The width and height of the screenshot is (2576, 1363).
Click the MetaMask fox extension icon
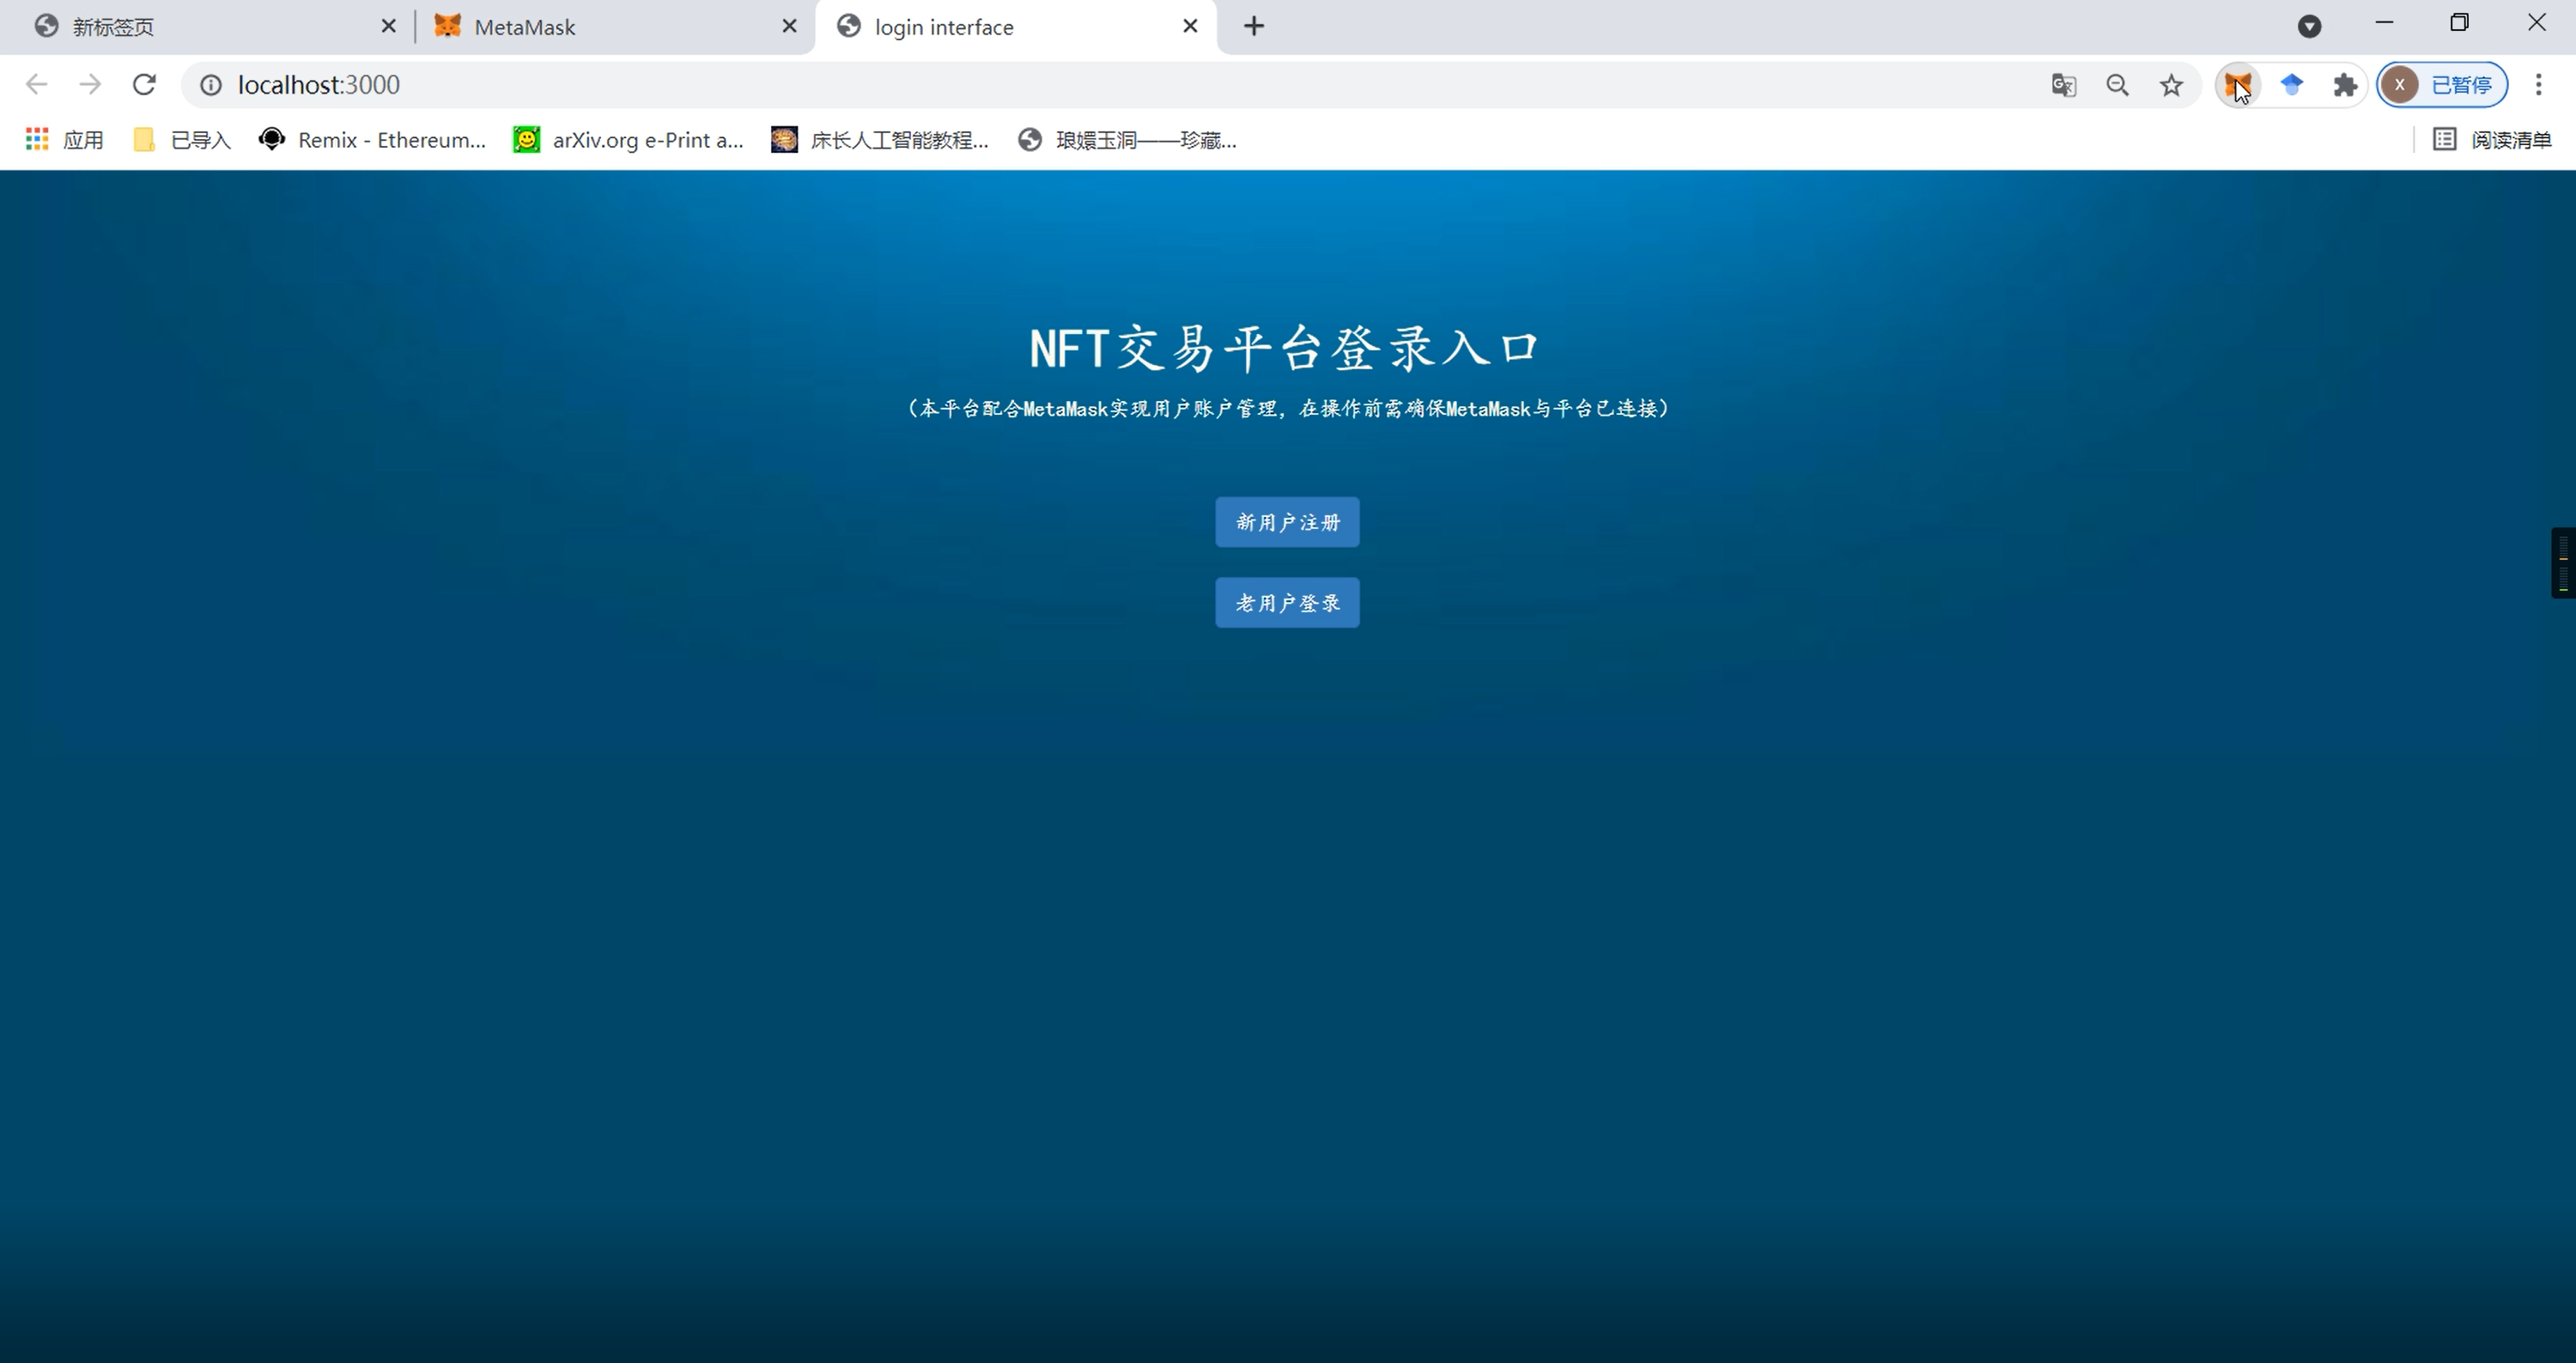(x=2238, y=85)
